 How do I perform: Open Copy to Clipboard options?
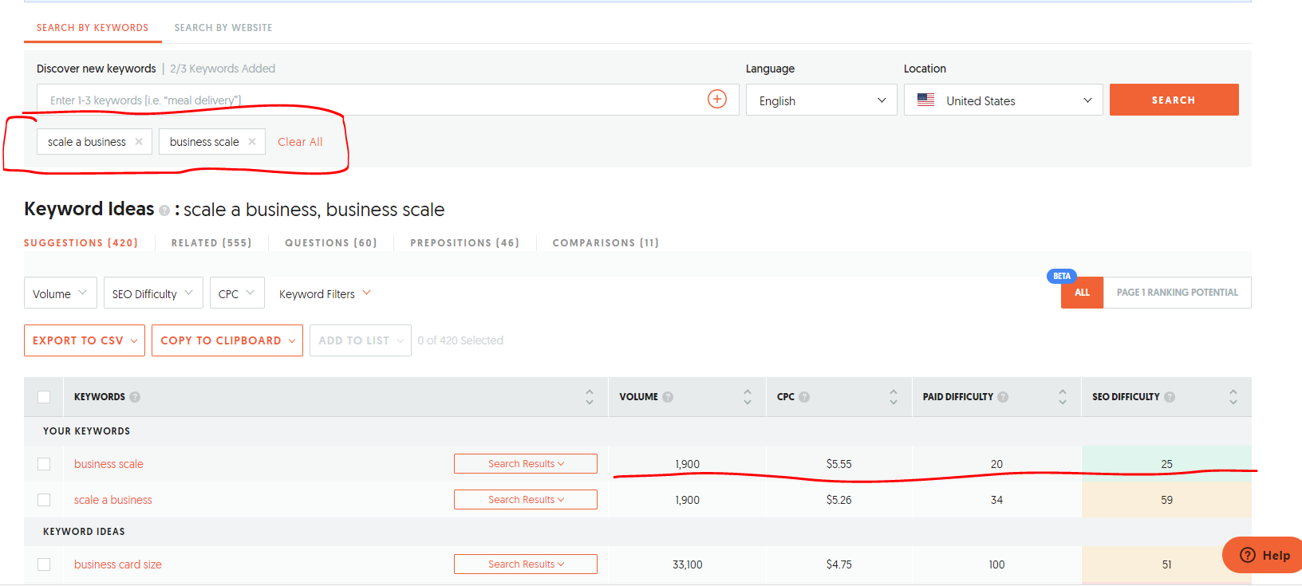(x=227, y=340)
